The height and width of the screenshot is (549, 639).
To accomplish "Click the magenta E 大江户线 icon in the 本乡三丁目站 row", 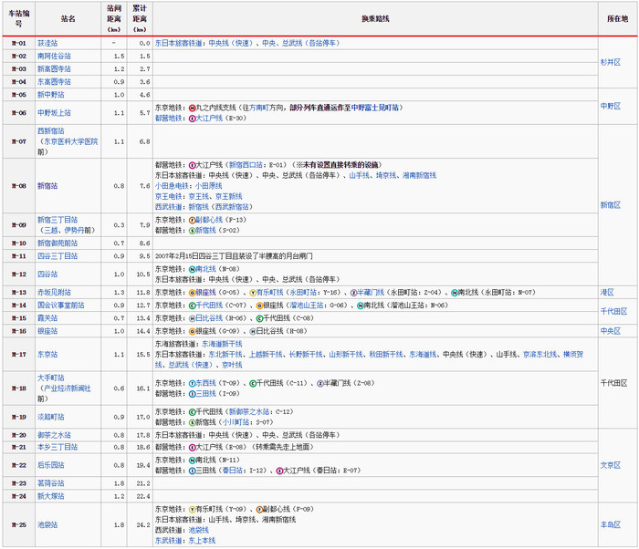I will point(193,448).
